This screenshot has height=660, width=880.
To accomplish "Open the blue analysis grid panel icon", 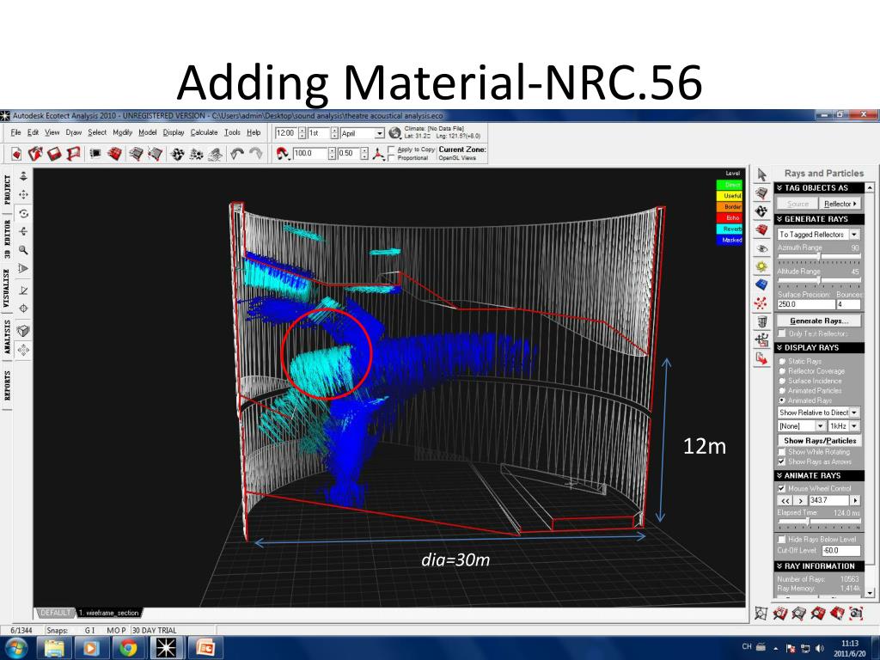I will (761, 284).
